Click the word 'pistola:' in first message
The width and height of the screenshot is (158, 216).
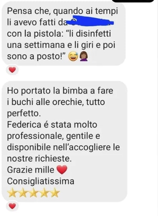(48, 34)
